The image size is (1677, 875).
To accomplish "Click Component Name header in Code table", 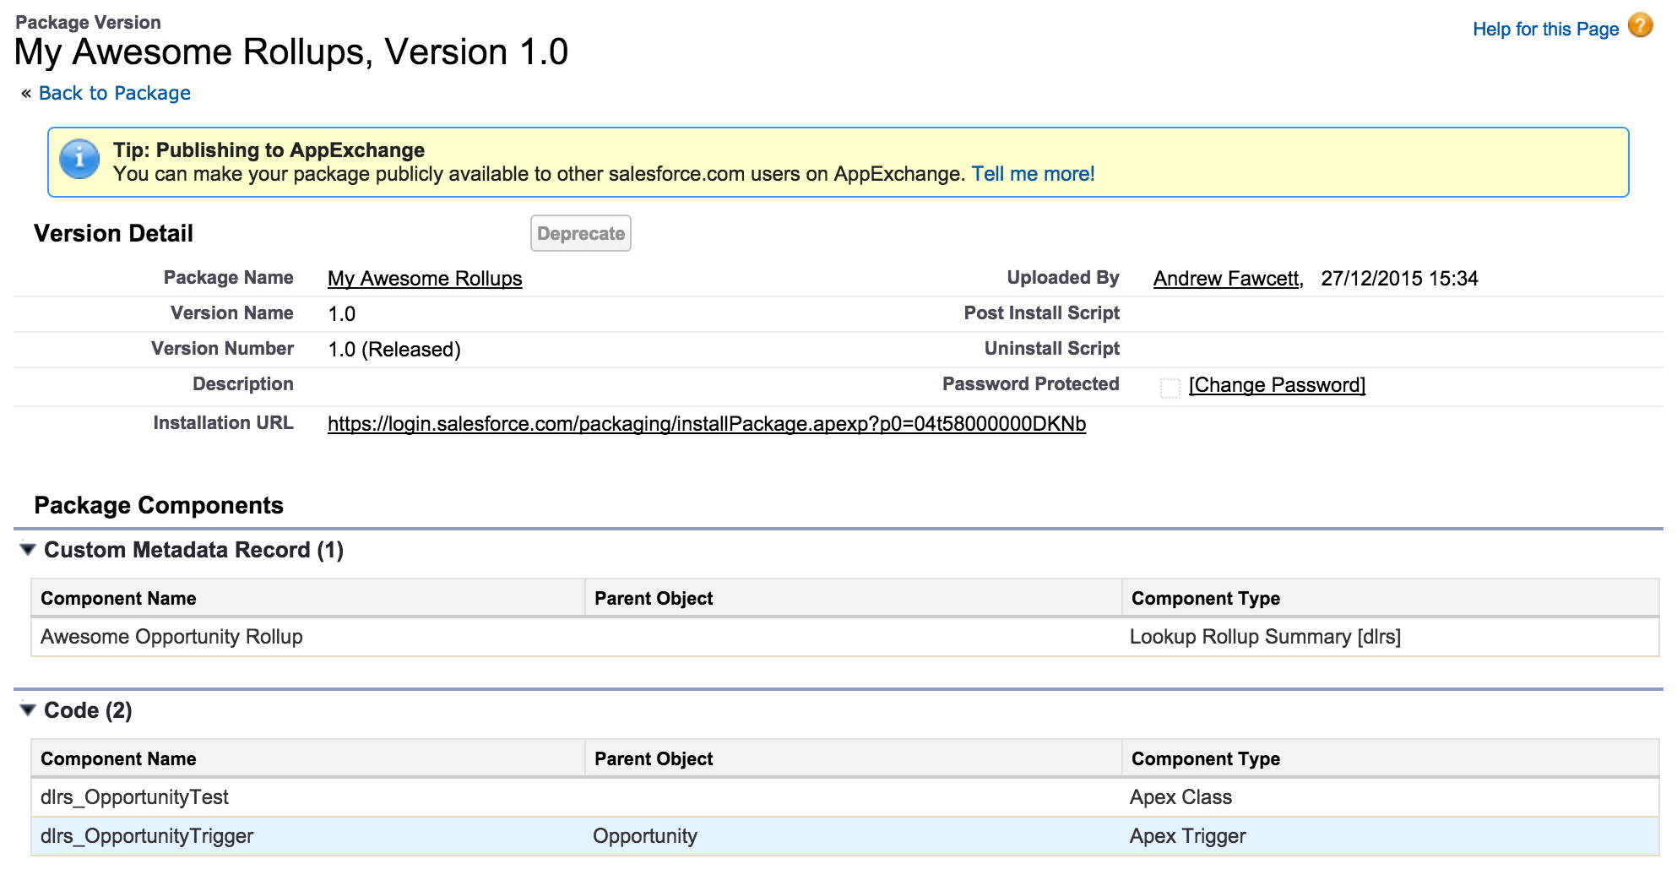I will pyautogui.click(x=118, y=759).
